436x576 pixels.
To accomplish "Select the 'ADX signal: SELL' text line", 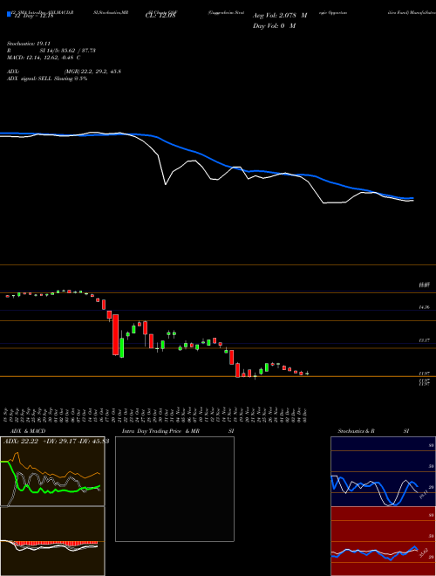I will point(47,79).
